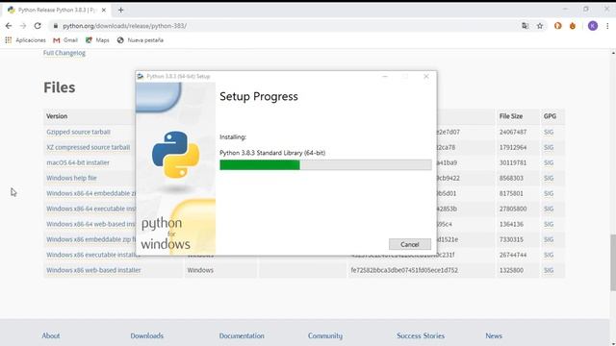Open SIG in the 1364136 size row
Viewport: 616px width, 346px height.
click(x=549, y=224)
